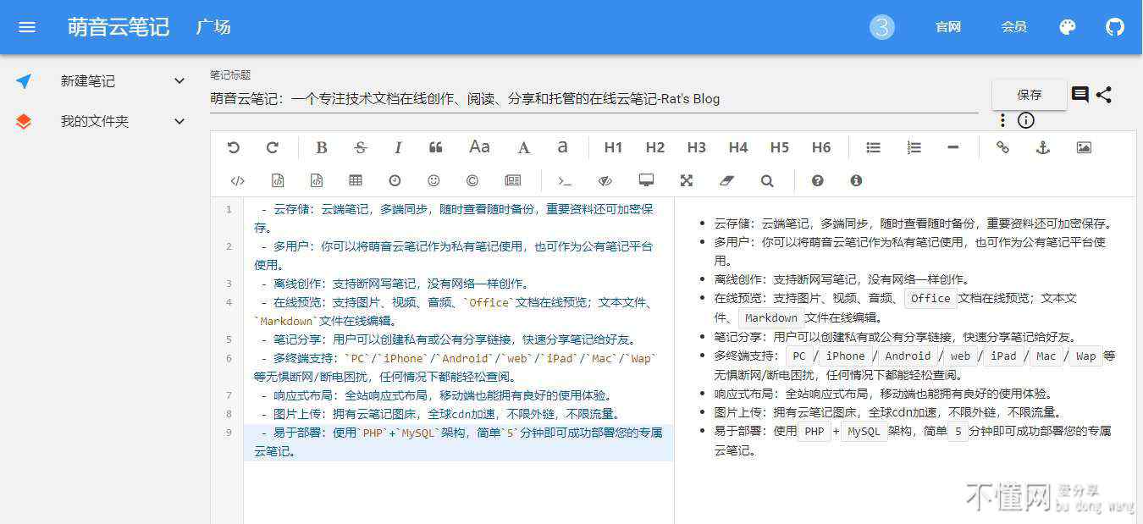The image size is (1143, 524).
Task: Insert a block quote using the quote icon
Action: (x=436, y=147)
